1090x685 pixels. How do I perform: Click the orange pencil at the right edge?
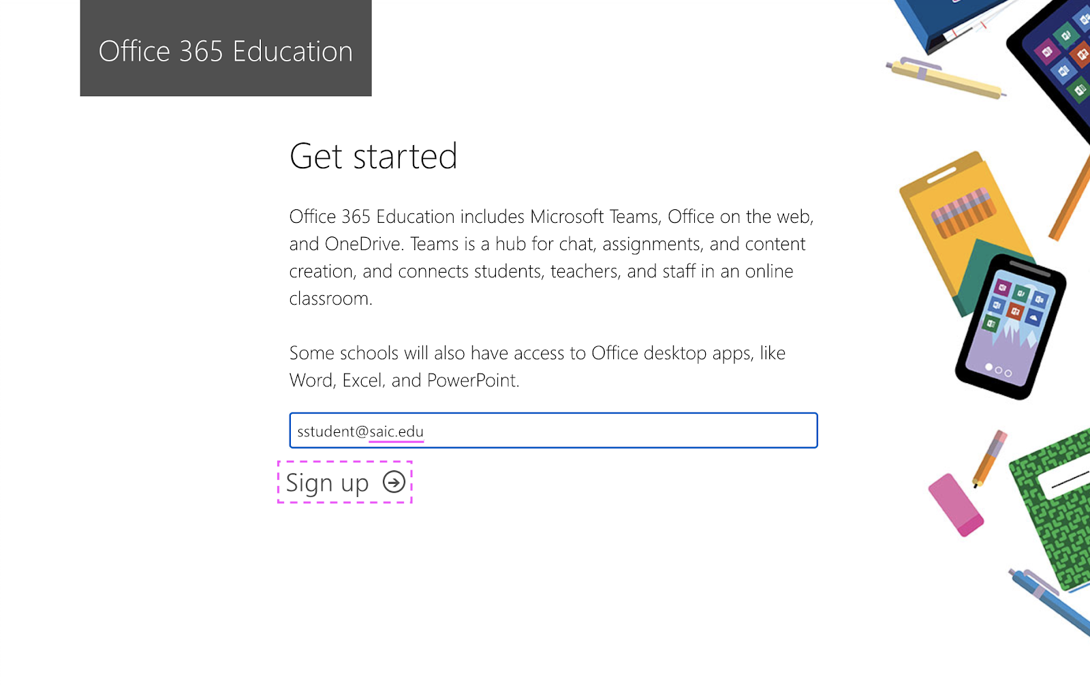1071,198
